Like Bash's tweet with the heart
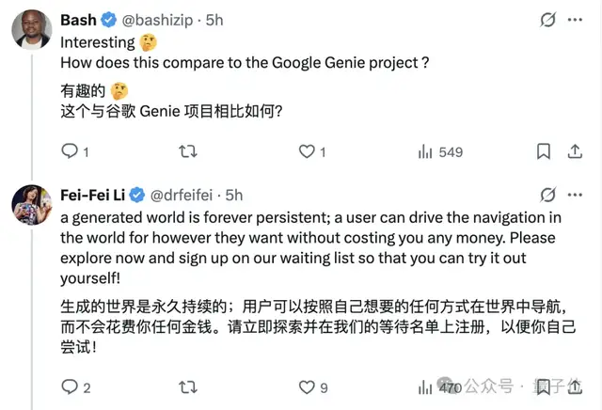The width and height of the screenshot is (602, 410). point(307,151)
